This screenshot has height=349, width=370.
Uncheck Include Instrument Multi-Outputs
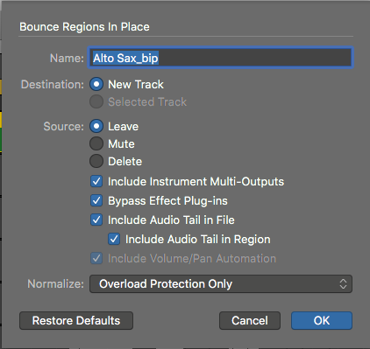[96, 181]
